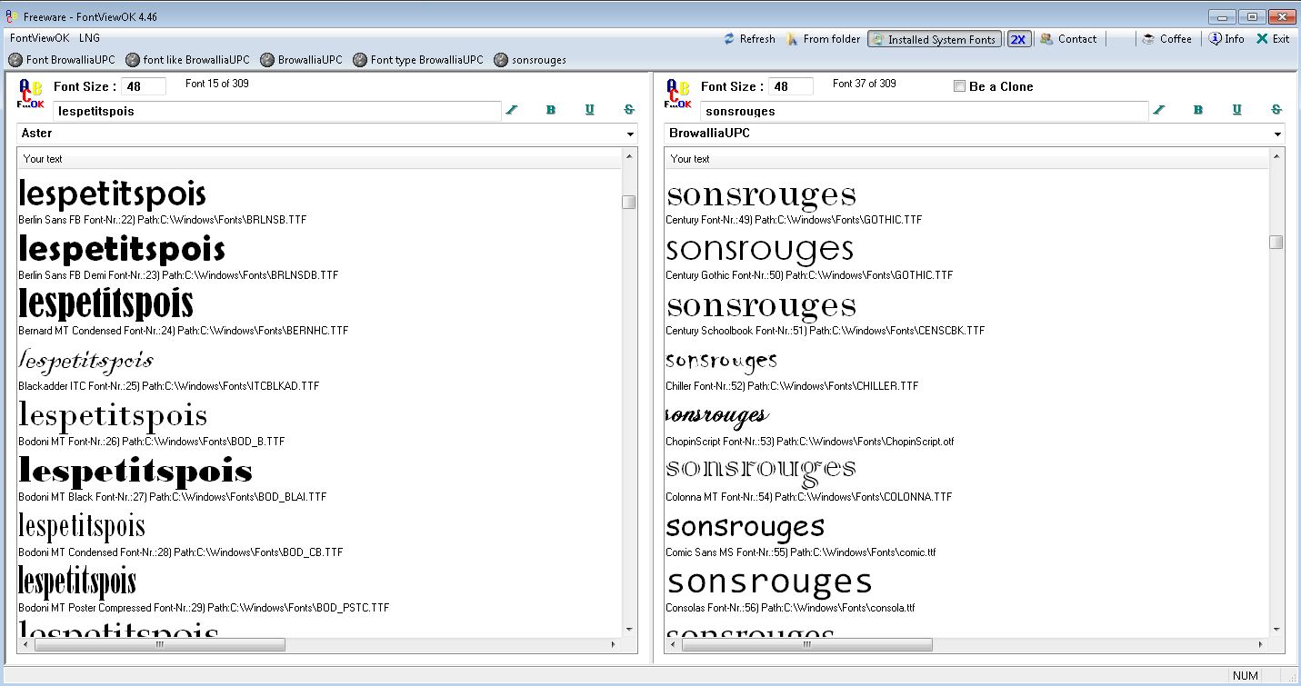Toggle underline in right font panel
The height and width of the screenshot is (686, 1301).
[1236, 110]
